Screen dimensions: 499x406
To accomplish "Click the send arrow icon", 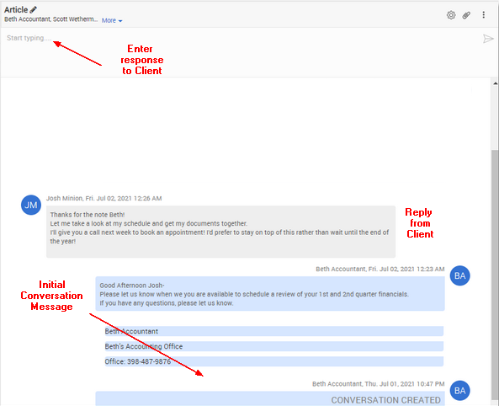I will [x=488, y=39].
